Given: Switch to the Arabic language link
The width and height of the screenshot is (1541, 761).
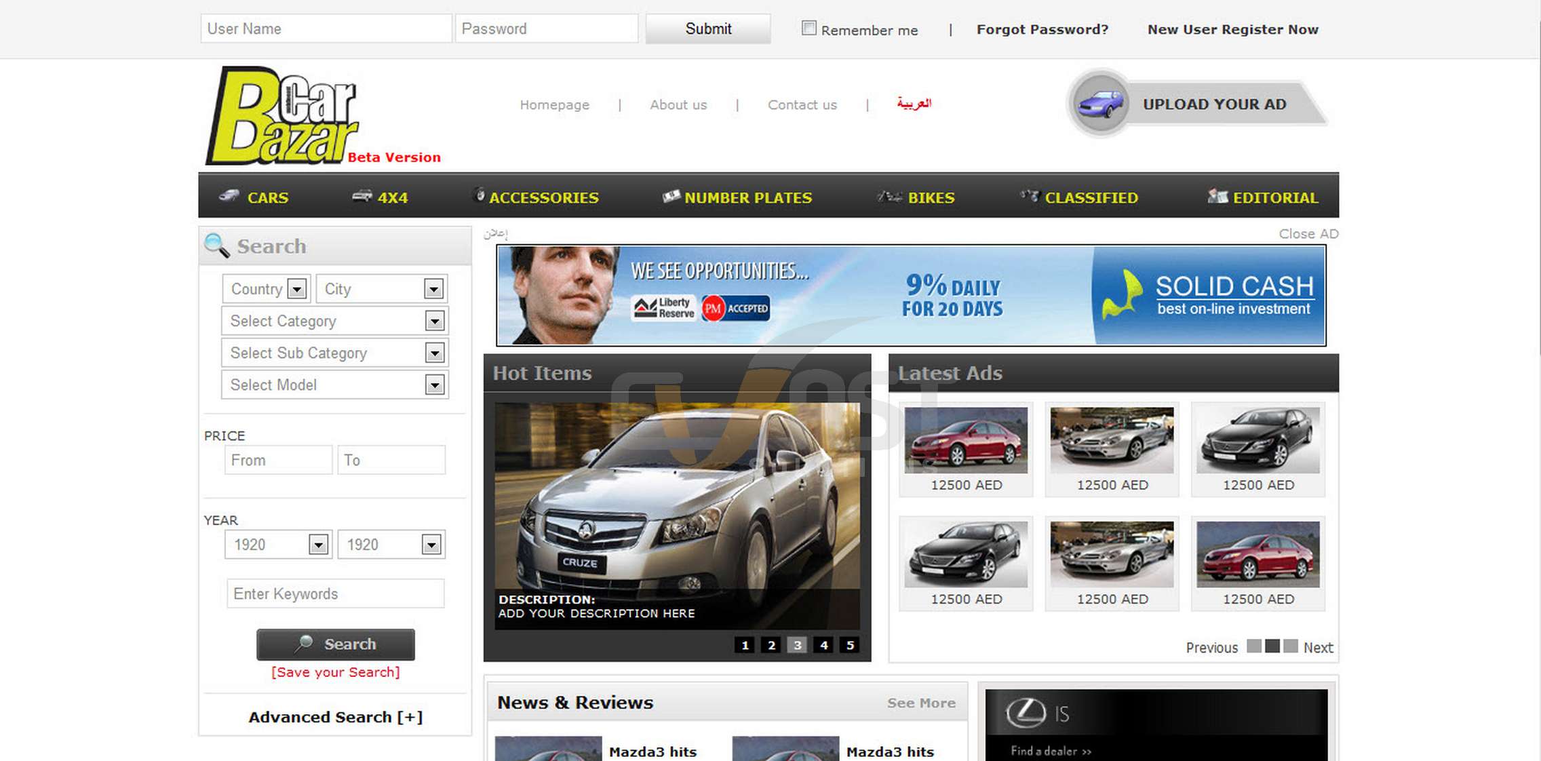Looking at the screenshot, I should pos(914,103).
